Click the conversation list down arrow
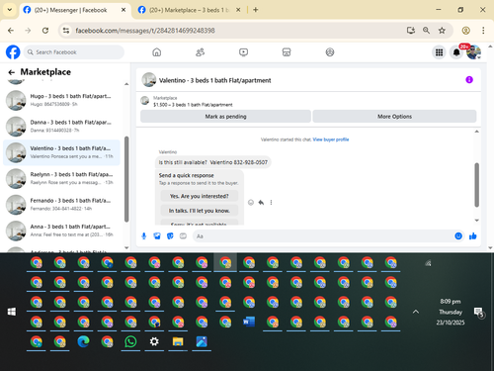This screenshot has height=371, width=494. [x=126, y=247]
